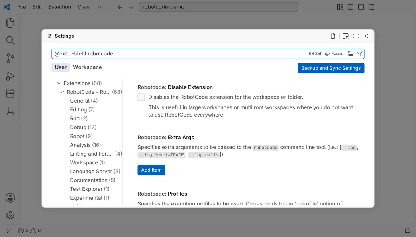
Task: Click the remote window indicator icon
Action: click(9, 230)
